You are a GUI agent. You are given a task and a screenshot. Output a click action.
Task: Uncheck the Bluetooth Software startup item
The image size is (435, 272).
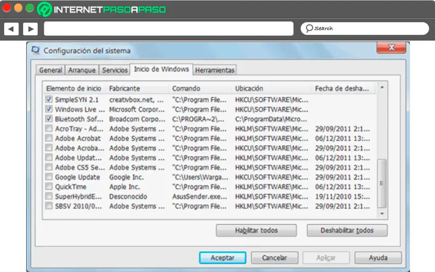[49, 119]
